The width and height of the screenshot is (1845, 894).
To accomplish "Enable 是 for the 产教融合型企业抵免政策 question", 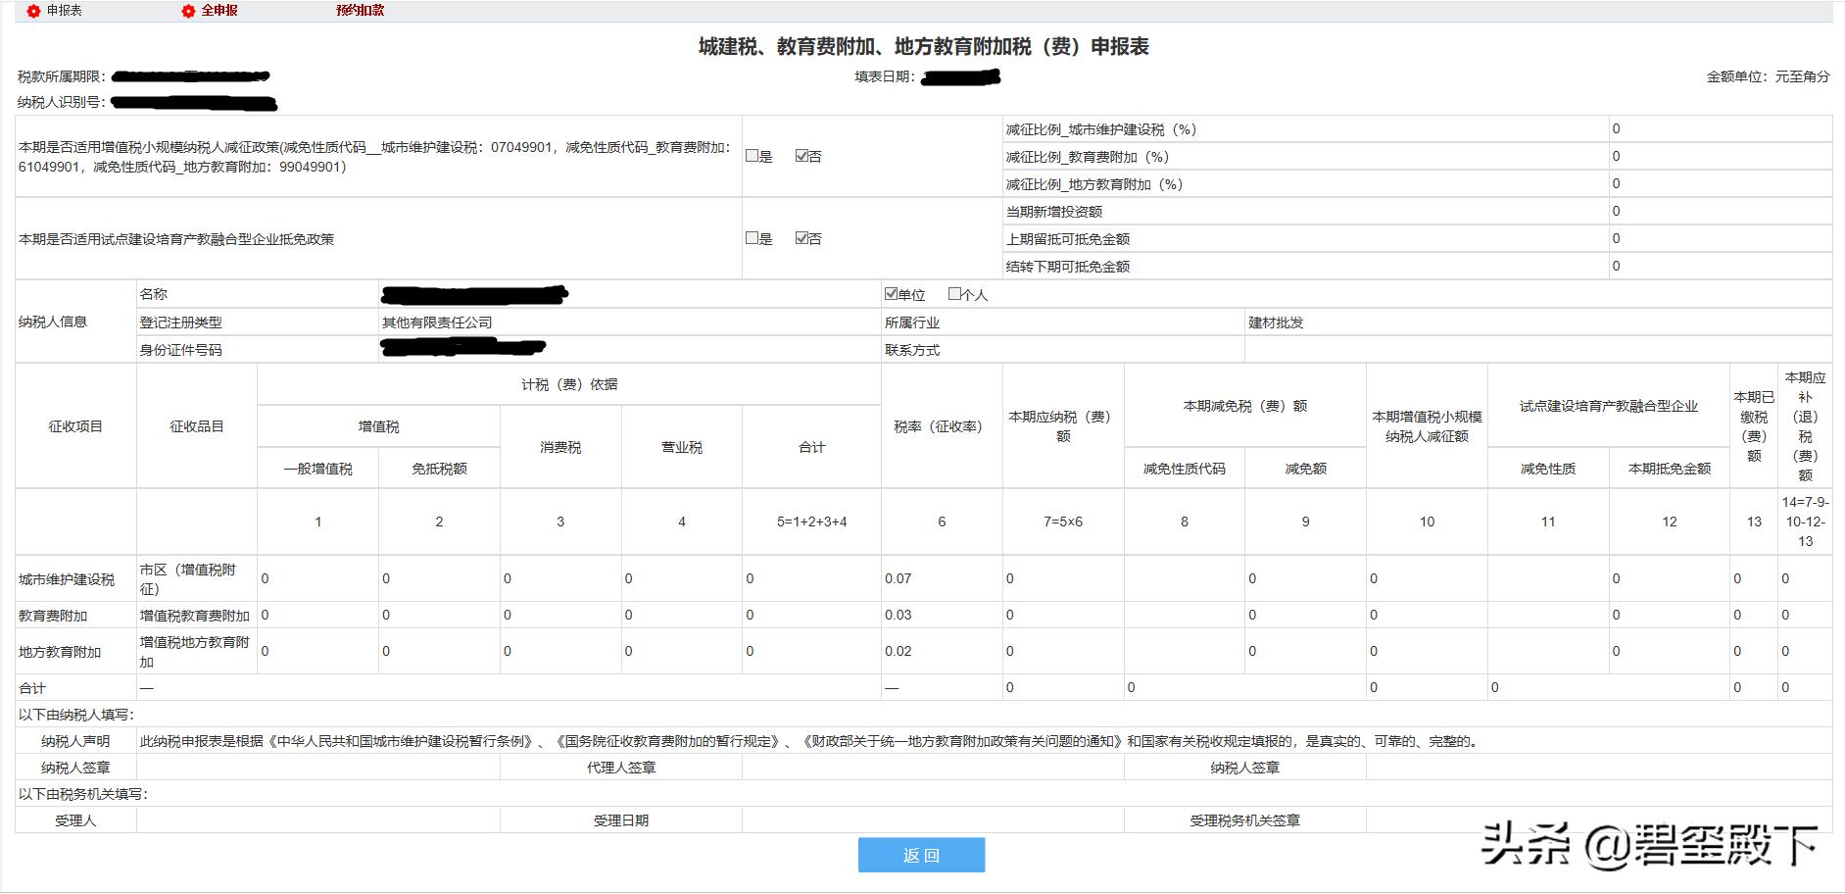I will [753, 238].
